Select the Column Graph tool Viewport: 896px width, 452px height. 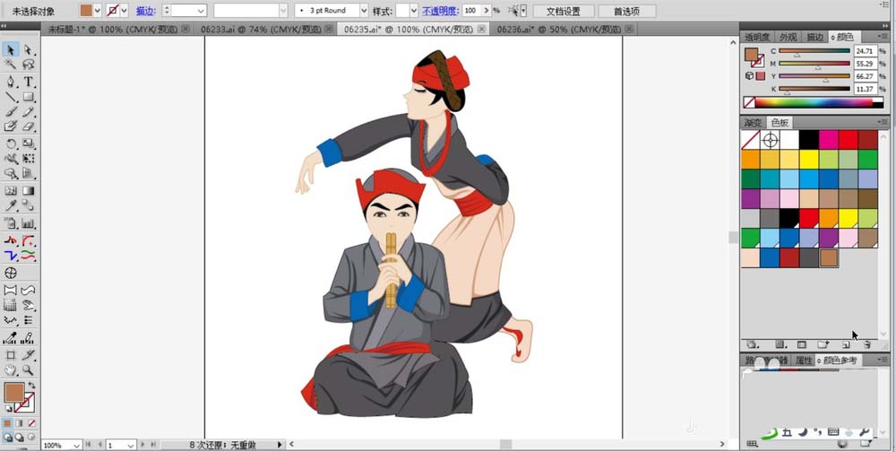pos(28,223)
